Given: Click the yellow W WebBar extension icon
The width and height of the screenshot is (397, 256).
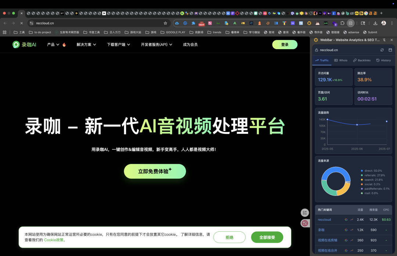Looking at the screenshot, I should click(x=309, y=23).
